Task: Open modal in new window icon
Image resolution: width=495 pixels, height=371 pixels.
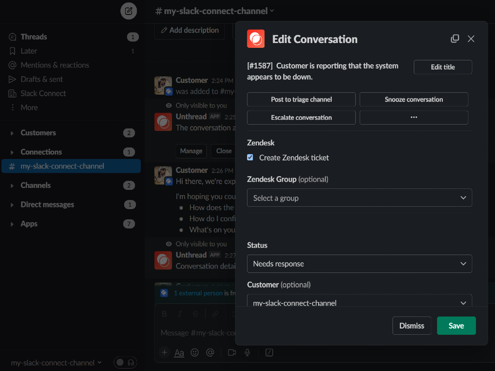Action: pos(455,39)
